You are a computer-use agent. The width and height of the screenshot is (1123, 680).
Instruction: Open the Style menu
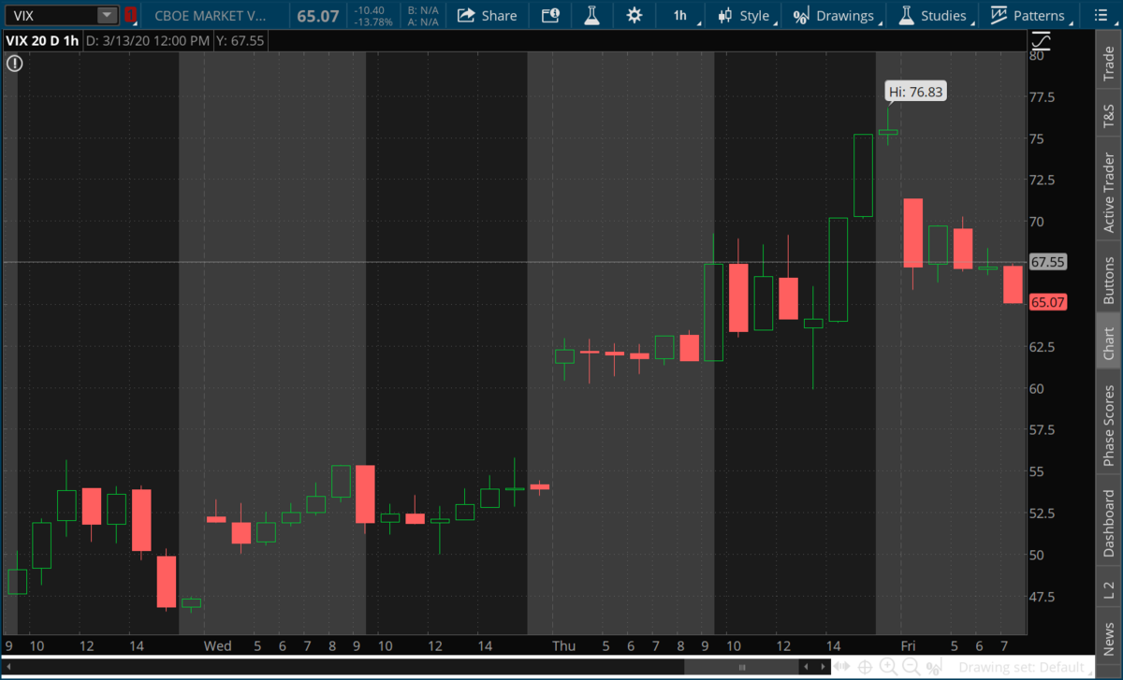click(x=745, y=15)
